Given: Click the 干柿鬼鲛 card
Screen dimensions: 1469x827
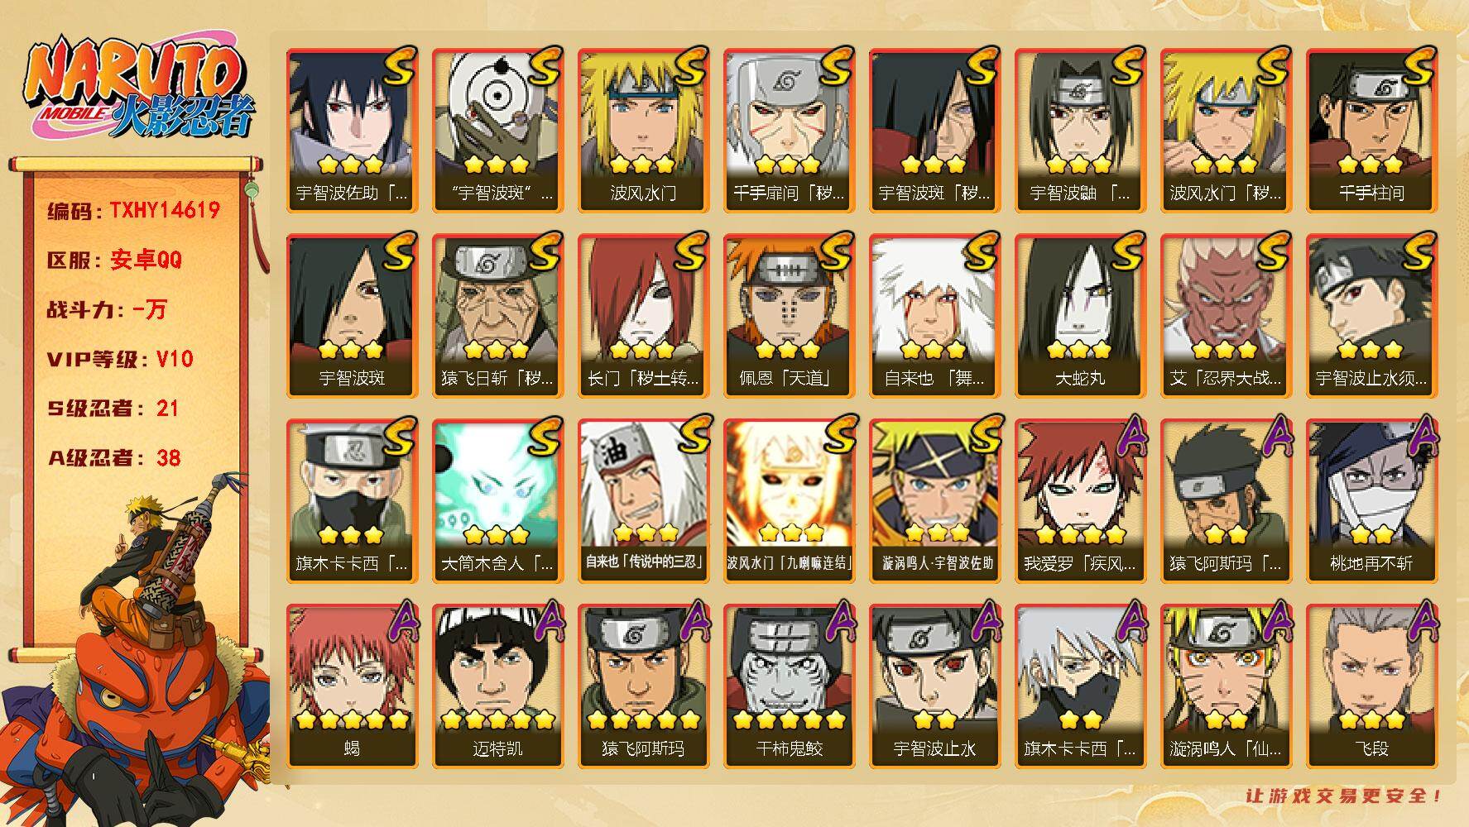Looking at the screenshot, I should click(789, 686).
